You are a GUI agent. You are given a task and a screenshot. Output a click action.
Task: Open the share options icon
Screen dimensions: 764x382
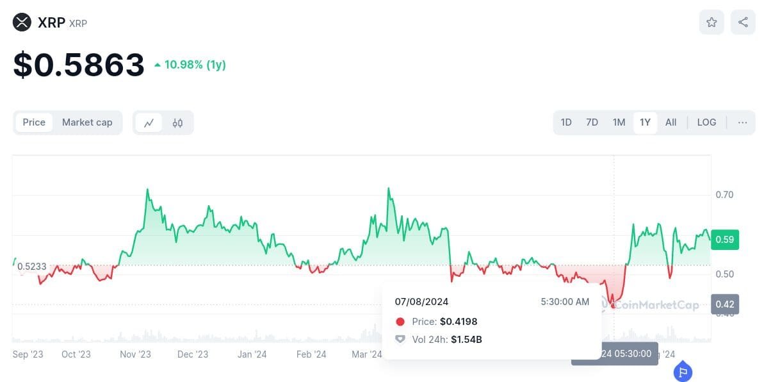click(742, 22)
